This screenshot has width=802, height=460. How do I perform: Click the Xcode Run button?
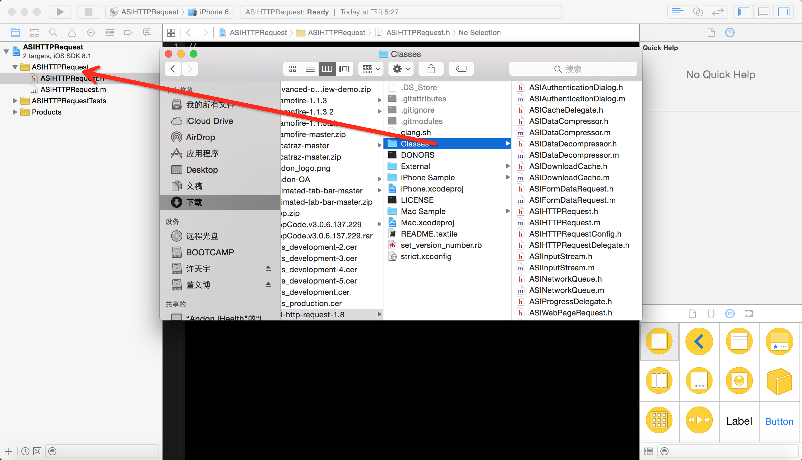pos(60,12)
